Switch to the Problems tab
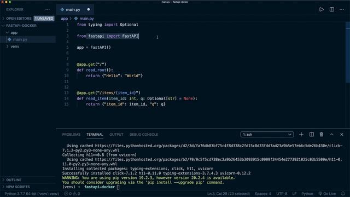This screenshot has width=350, height=197. pos(71,135)
